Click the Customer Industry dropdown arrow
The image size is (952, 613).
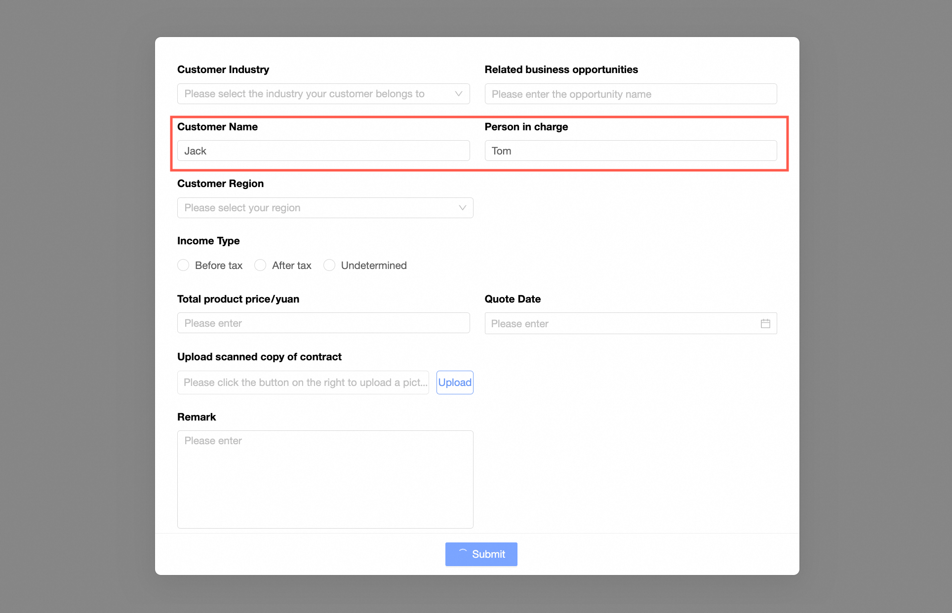point(458,94)
